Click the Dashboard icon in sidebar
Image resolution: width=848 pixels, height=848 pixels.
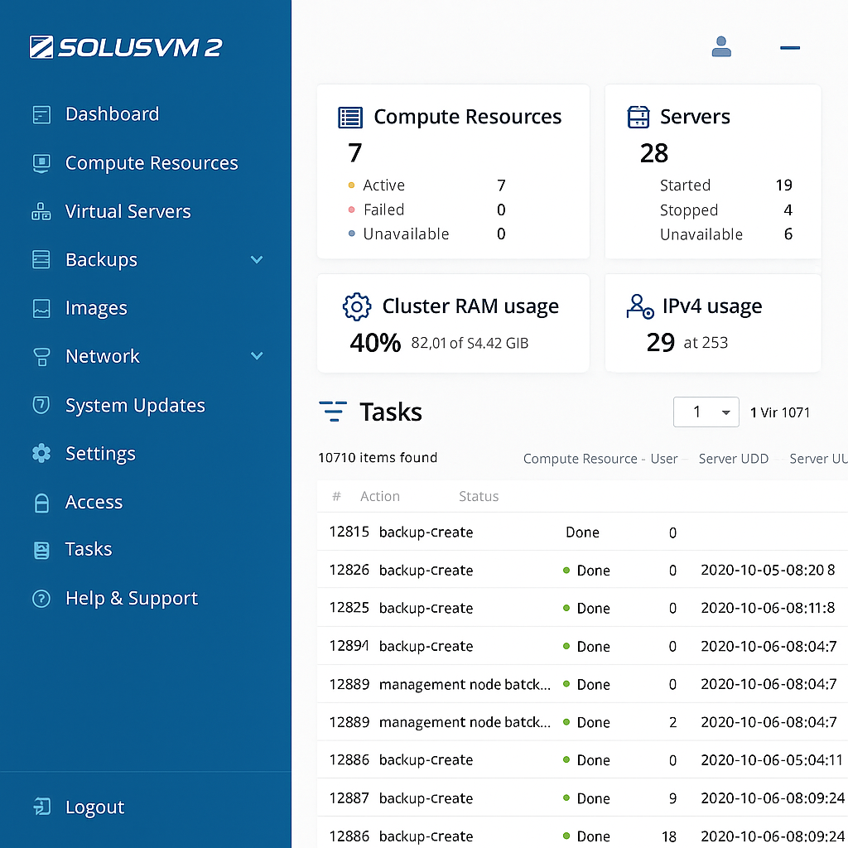click(41, 114)
